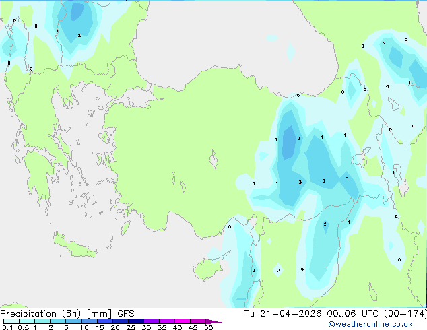Pick the 15–20 mm blue legend swatch

tap(104, 321)
